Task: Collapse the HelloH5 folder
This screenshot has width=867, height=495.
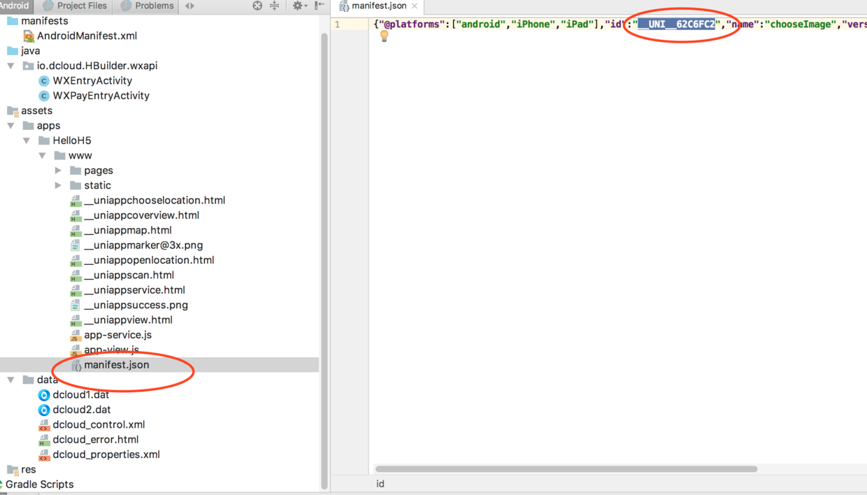Action: pyautogui.click(x=27, y=141)
